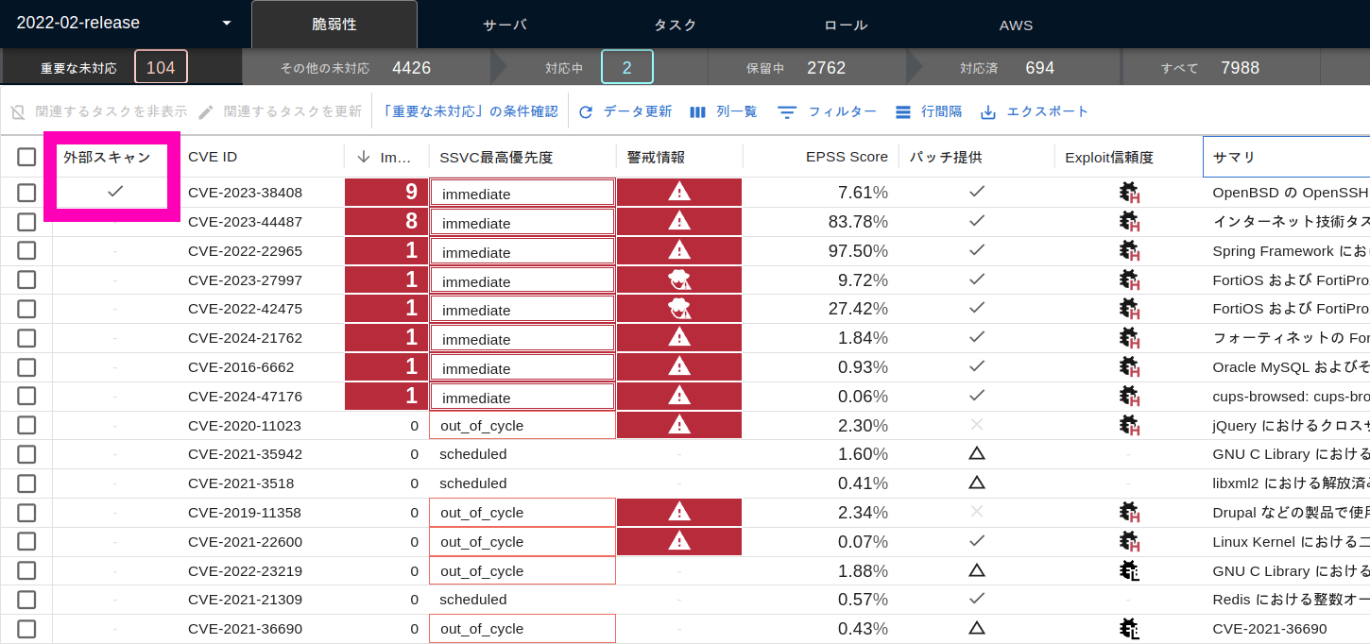Switch to the サーバ tab

tap(505, 25)
